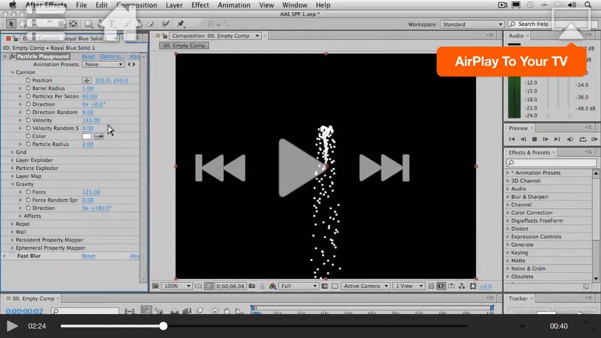The height and width of the screenshot is (338, 601).
Task: Click Last Frame in Preview panel
Action: point(557,140)
